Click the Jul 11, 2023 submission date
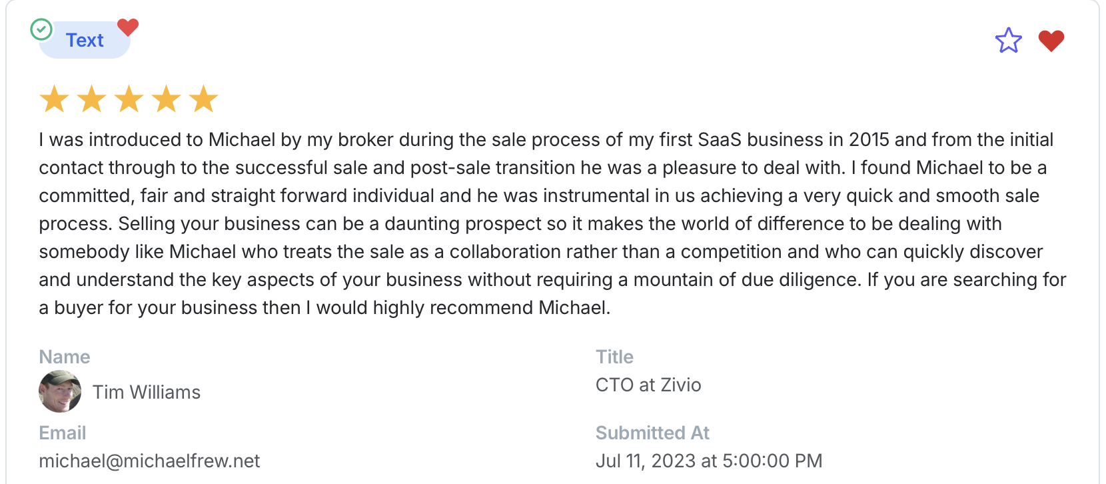This screenshot has height=484, width=1106. tap(709, 461)
